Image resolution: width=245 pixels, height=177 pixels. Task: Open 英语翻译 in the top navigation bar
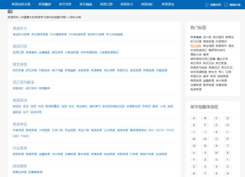pyautogui.click(x=45, y=4)
